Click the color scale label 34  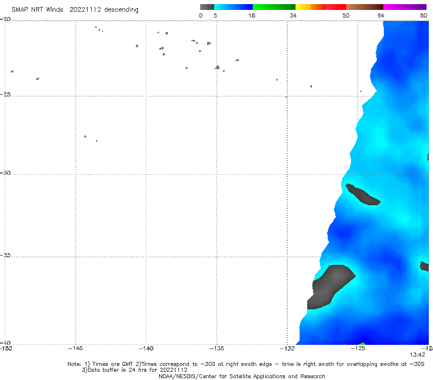pos(293,16)
